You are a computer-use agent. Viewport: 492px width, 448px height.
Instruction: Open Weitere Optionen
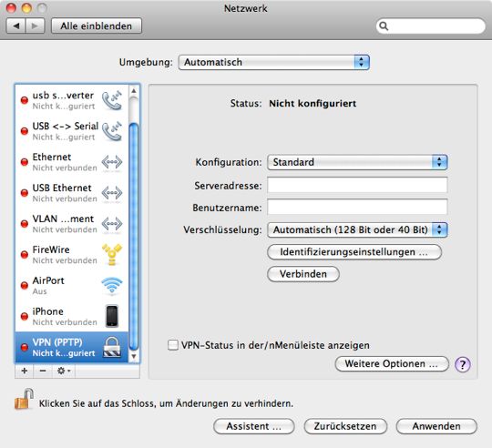392,363
